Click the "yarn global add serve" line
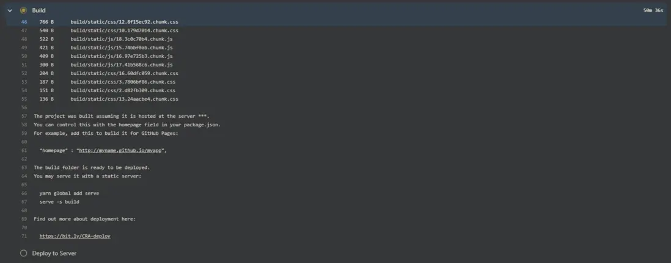 click(69, 193)
